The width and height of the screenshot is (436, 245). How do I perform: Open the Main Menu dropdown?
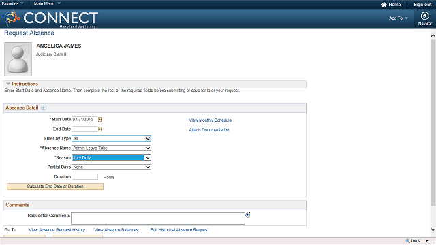tap(47, 3)
